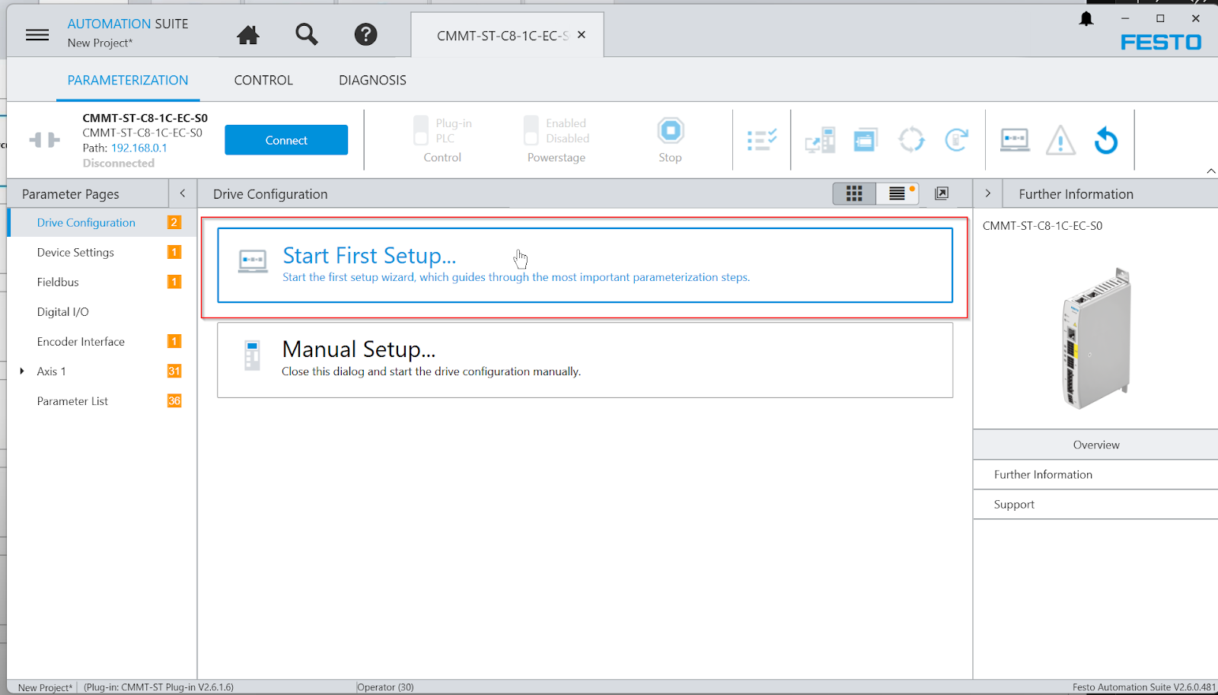Open the help question mark icon
Viewport: 1218px width, 695px height.
tap(365, 34)
